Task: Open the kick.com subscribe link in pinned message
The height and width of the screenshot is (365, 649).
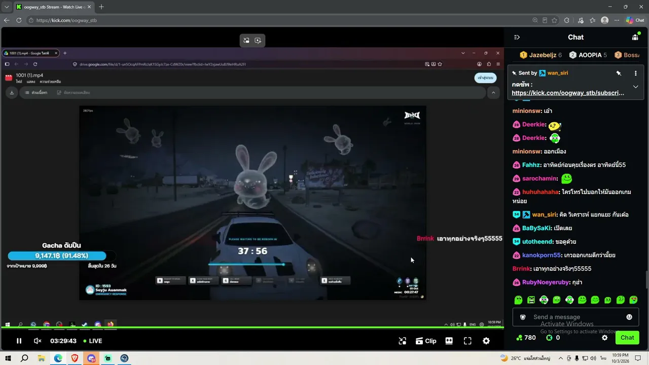Action: (568, 93)
